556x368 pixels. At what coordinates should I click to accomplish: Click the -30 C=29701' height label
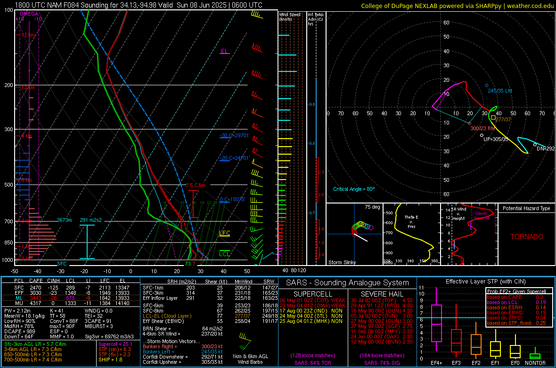235,135
